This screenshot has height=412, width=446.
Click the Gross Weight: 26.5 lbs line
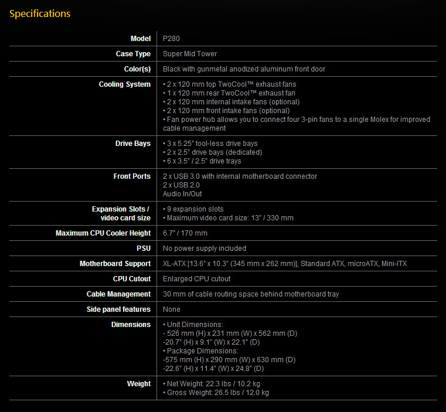tap(216, 393)
